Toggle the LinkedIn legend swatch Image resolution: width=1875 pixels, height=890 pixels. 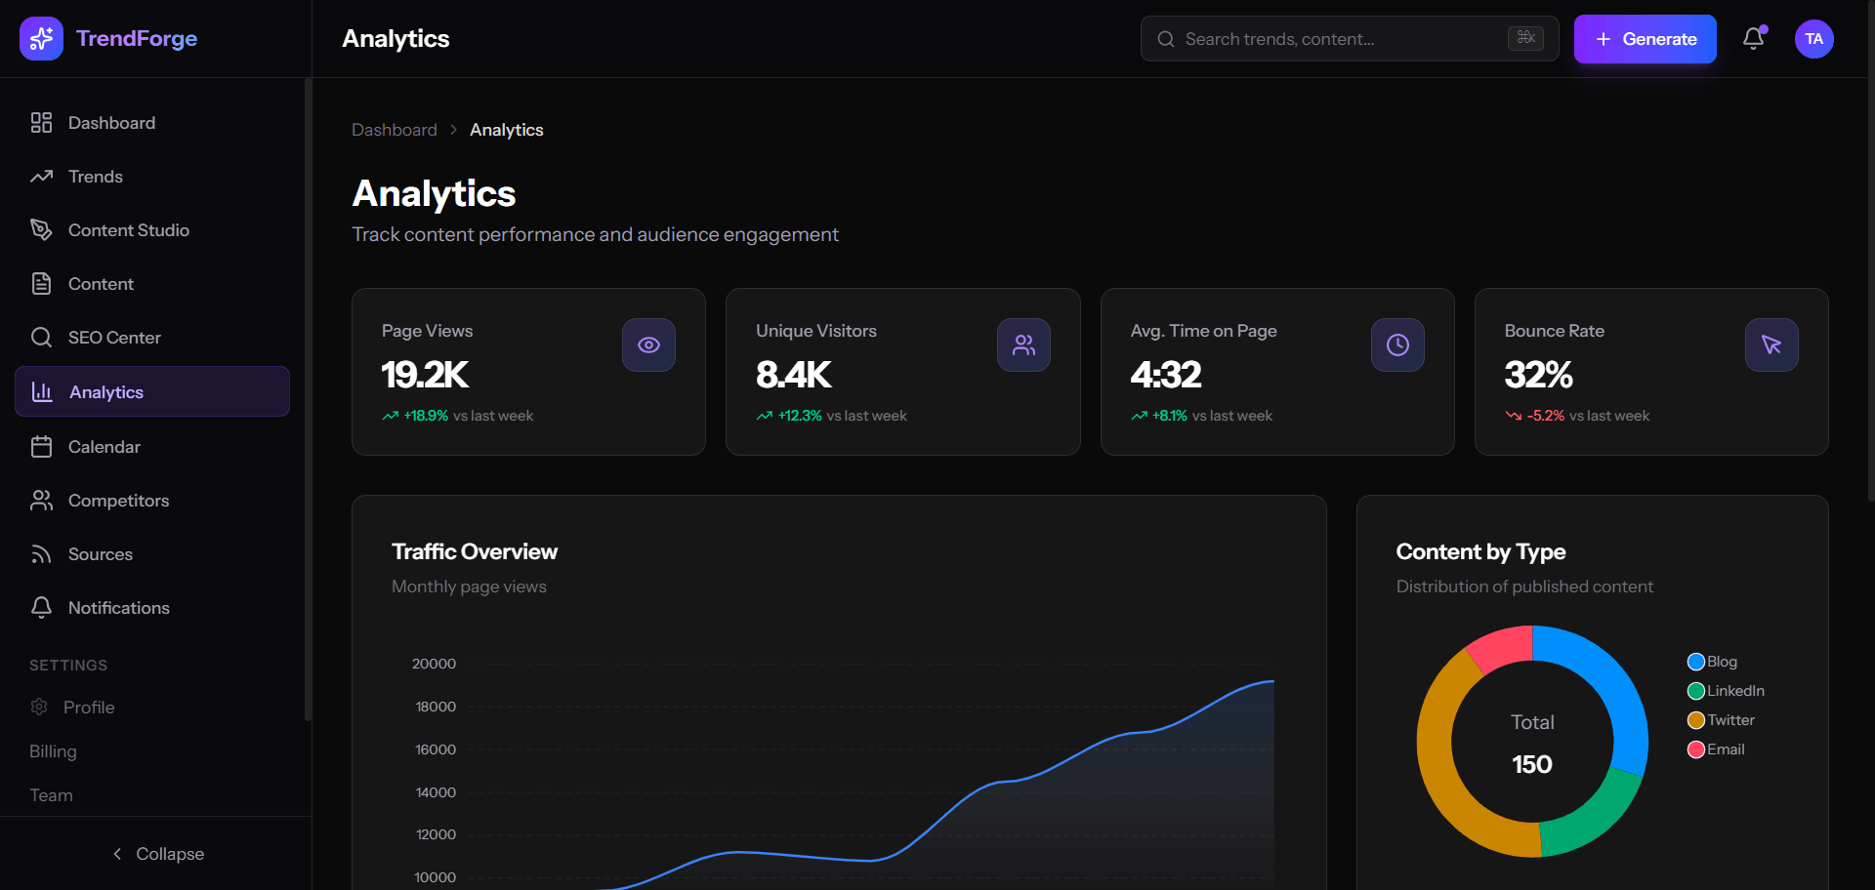pyautogui.click(x=1696, y=691)
